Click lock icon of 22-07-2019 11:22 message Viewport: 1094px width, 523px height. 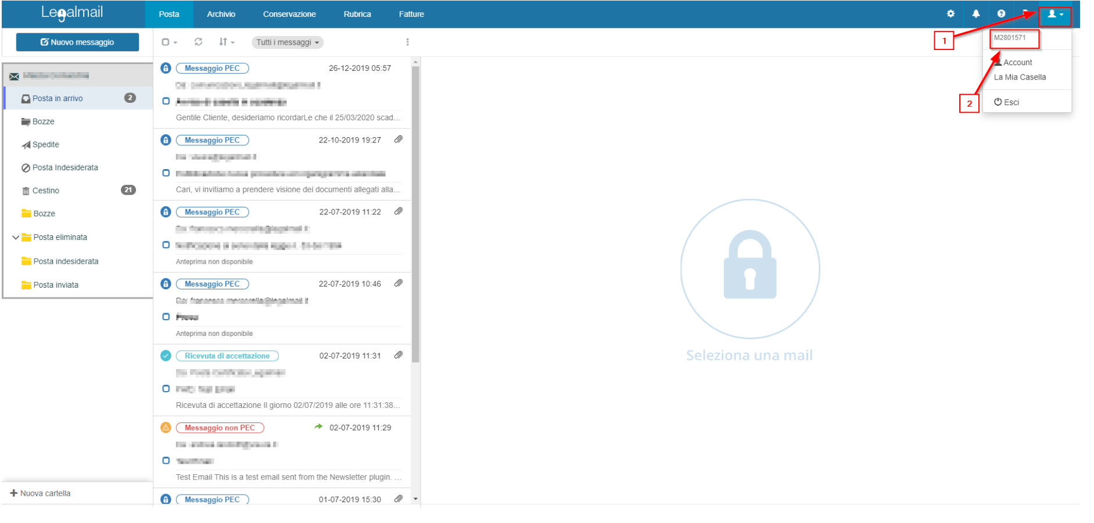pyautogui.click(x=166, y=212)
